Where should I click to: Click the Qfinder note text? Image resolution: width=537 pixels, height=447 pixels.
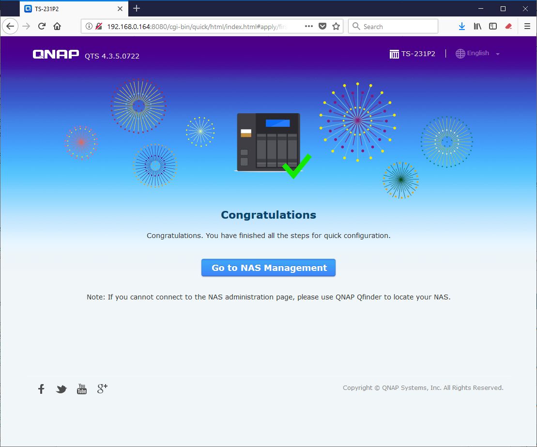point(268,297)
